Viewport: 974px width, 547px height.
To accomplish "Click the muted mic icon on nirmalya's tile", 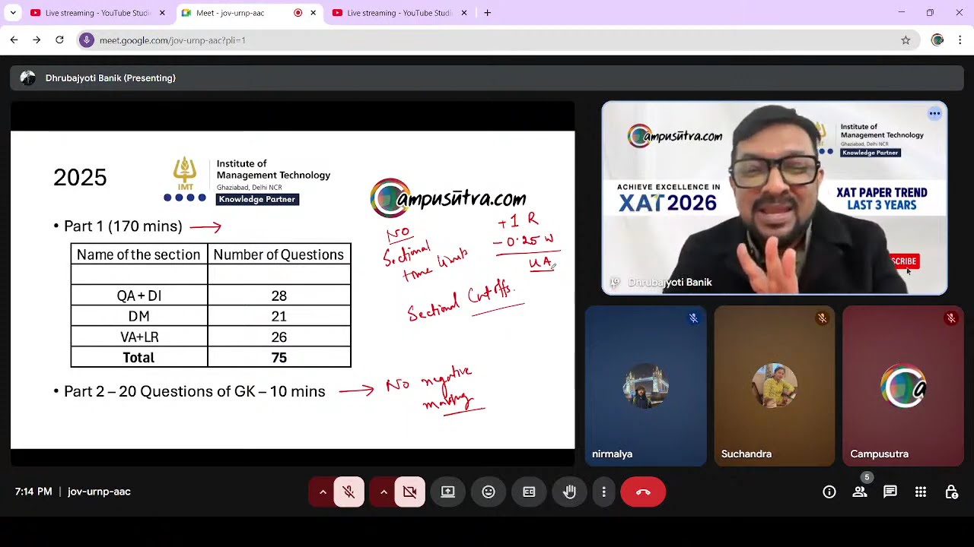I will [x=693, y=318].
